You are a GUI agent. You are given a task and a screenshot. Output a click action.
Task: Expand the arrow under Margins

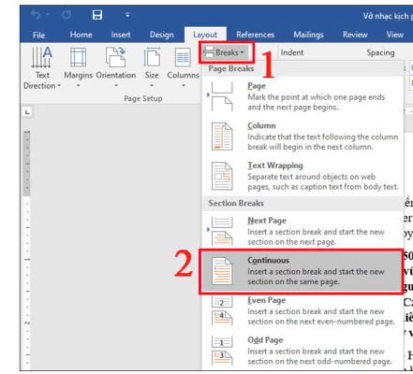[x=79, y=85]
